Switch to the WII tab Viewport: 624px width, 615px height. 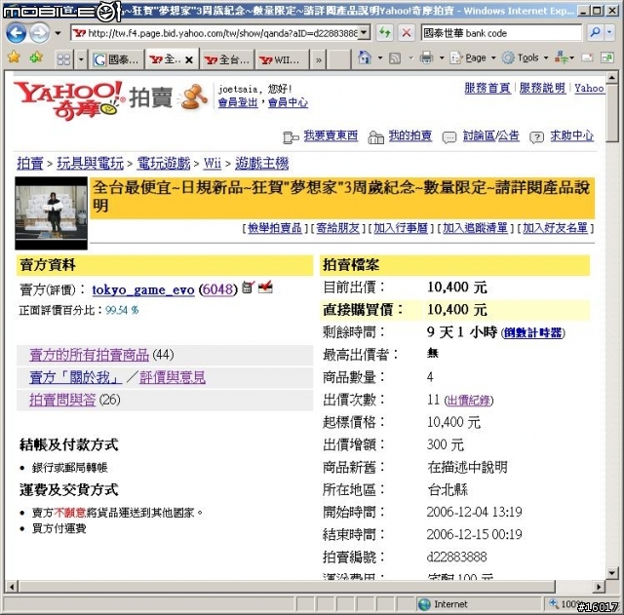coord(282,59)
